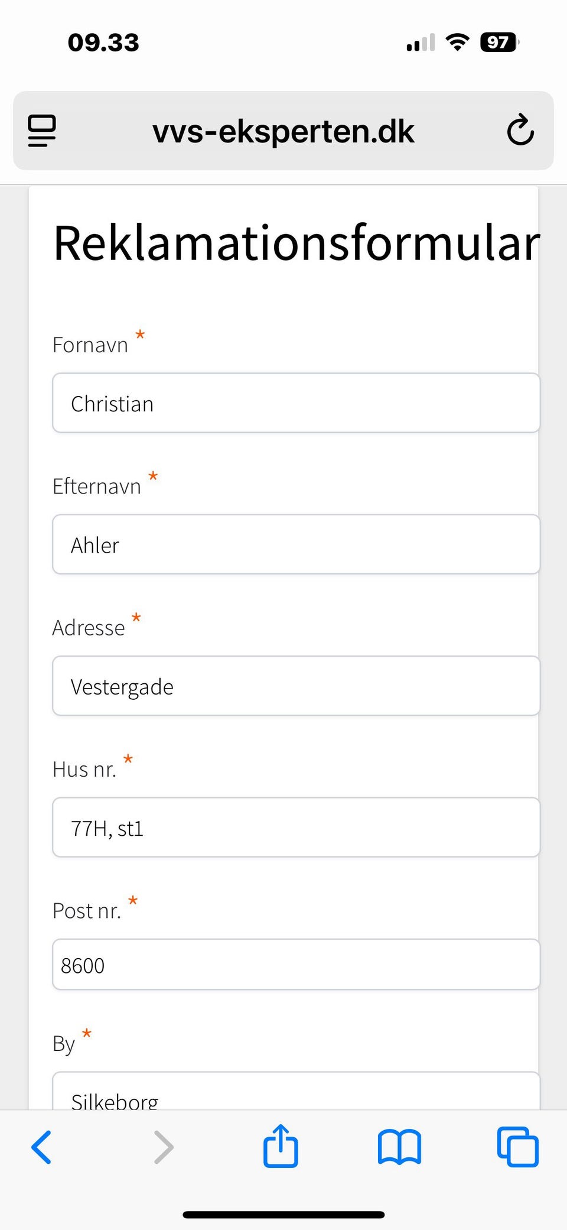Viewport: 567px width, 1230px height.
Task: Tap the vvs-eksperten.dk URL text
Action: pyautogui.click(x=283, y=131)
